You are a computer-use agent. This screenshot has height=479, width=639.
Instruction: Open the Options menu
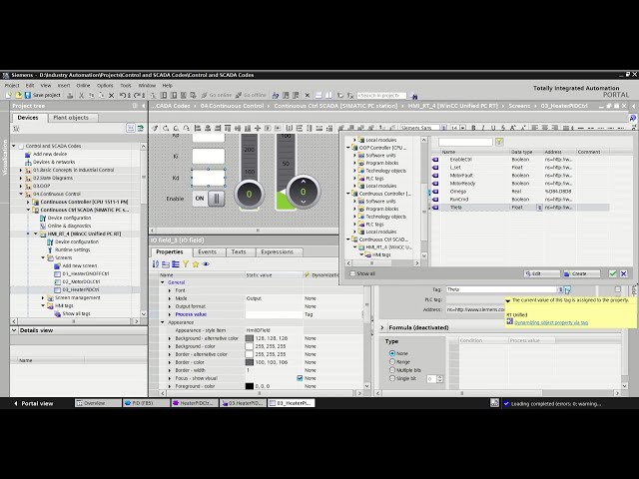[x=105, y=86]
